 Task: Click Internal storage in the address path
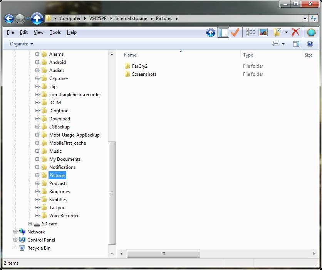point(131,18)
